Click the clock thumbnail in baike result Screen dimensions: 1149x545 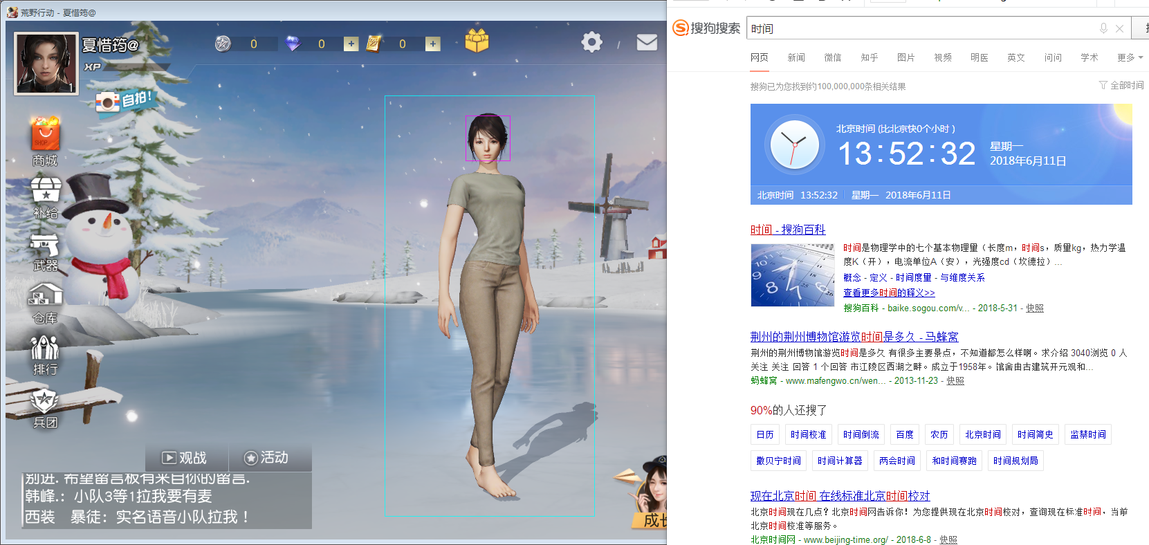793,275
